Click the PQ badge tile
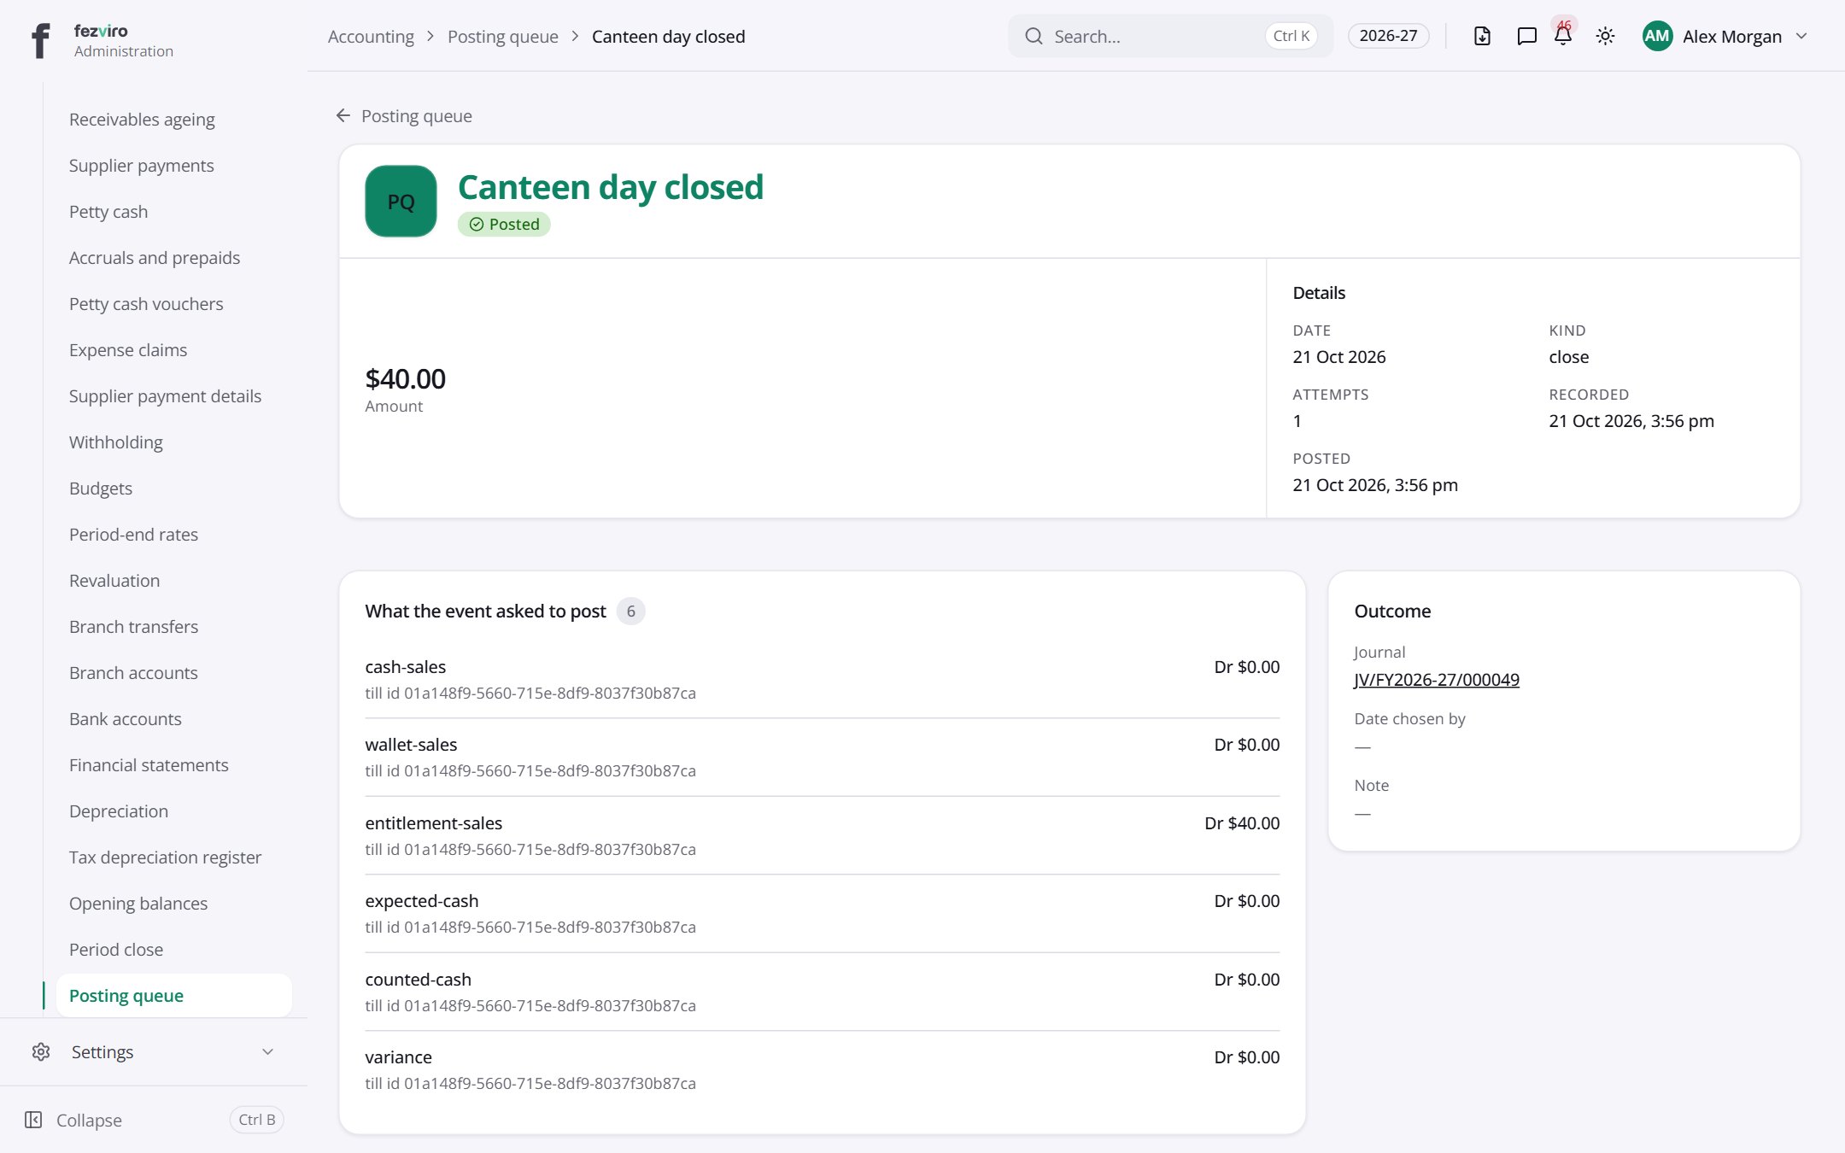This screenshot has height=1153, width=1845. [401, 201]
